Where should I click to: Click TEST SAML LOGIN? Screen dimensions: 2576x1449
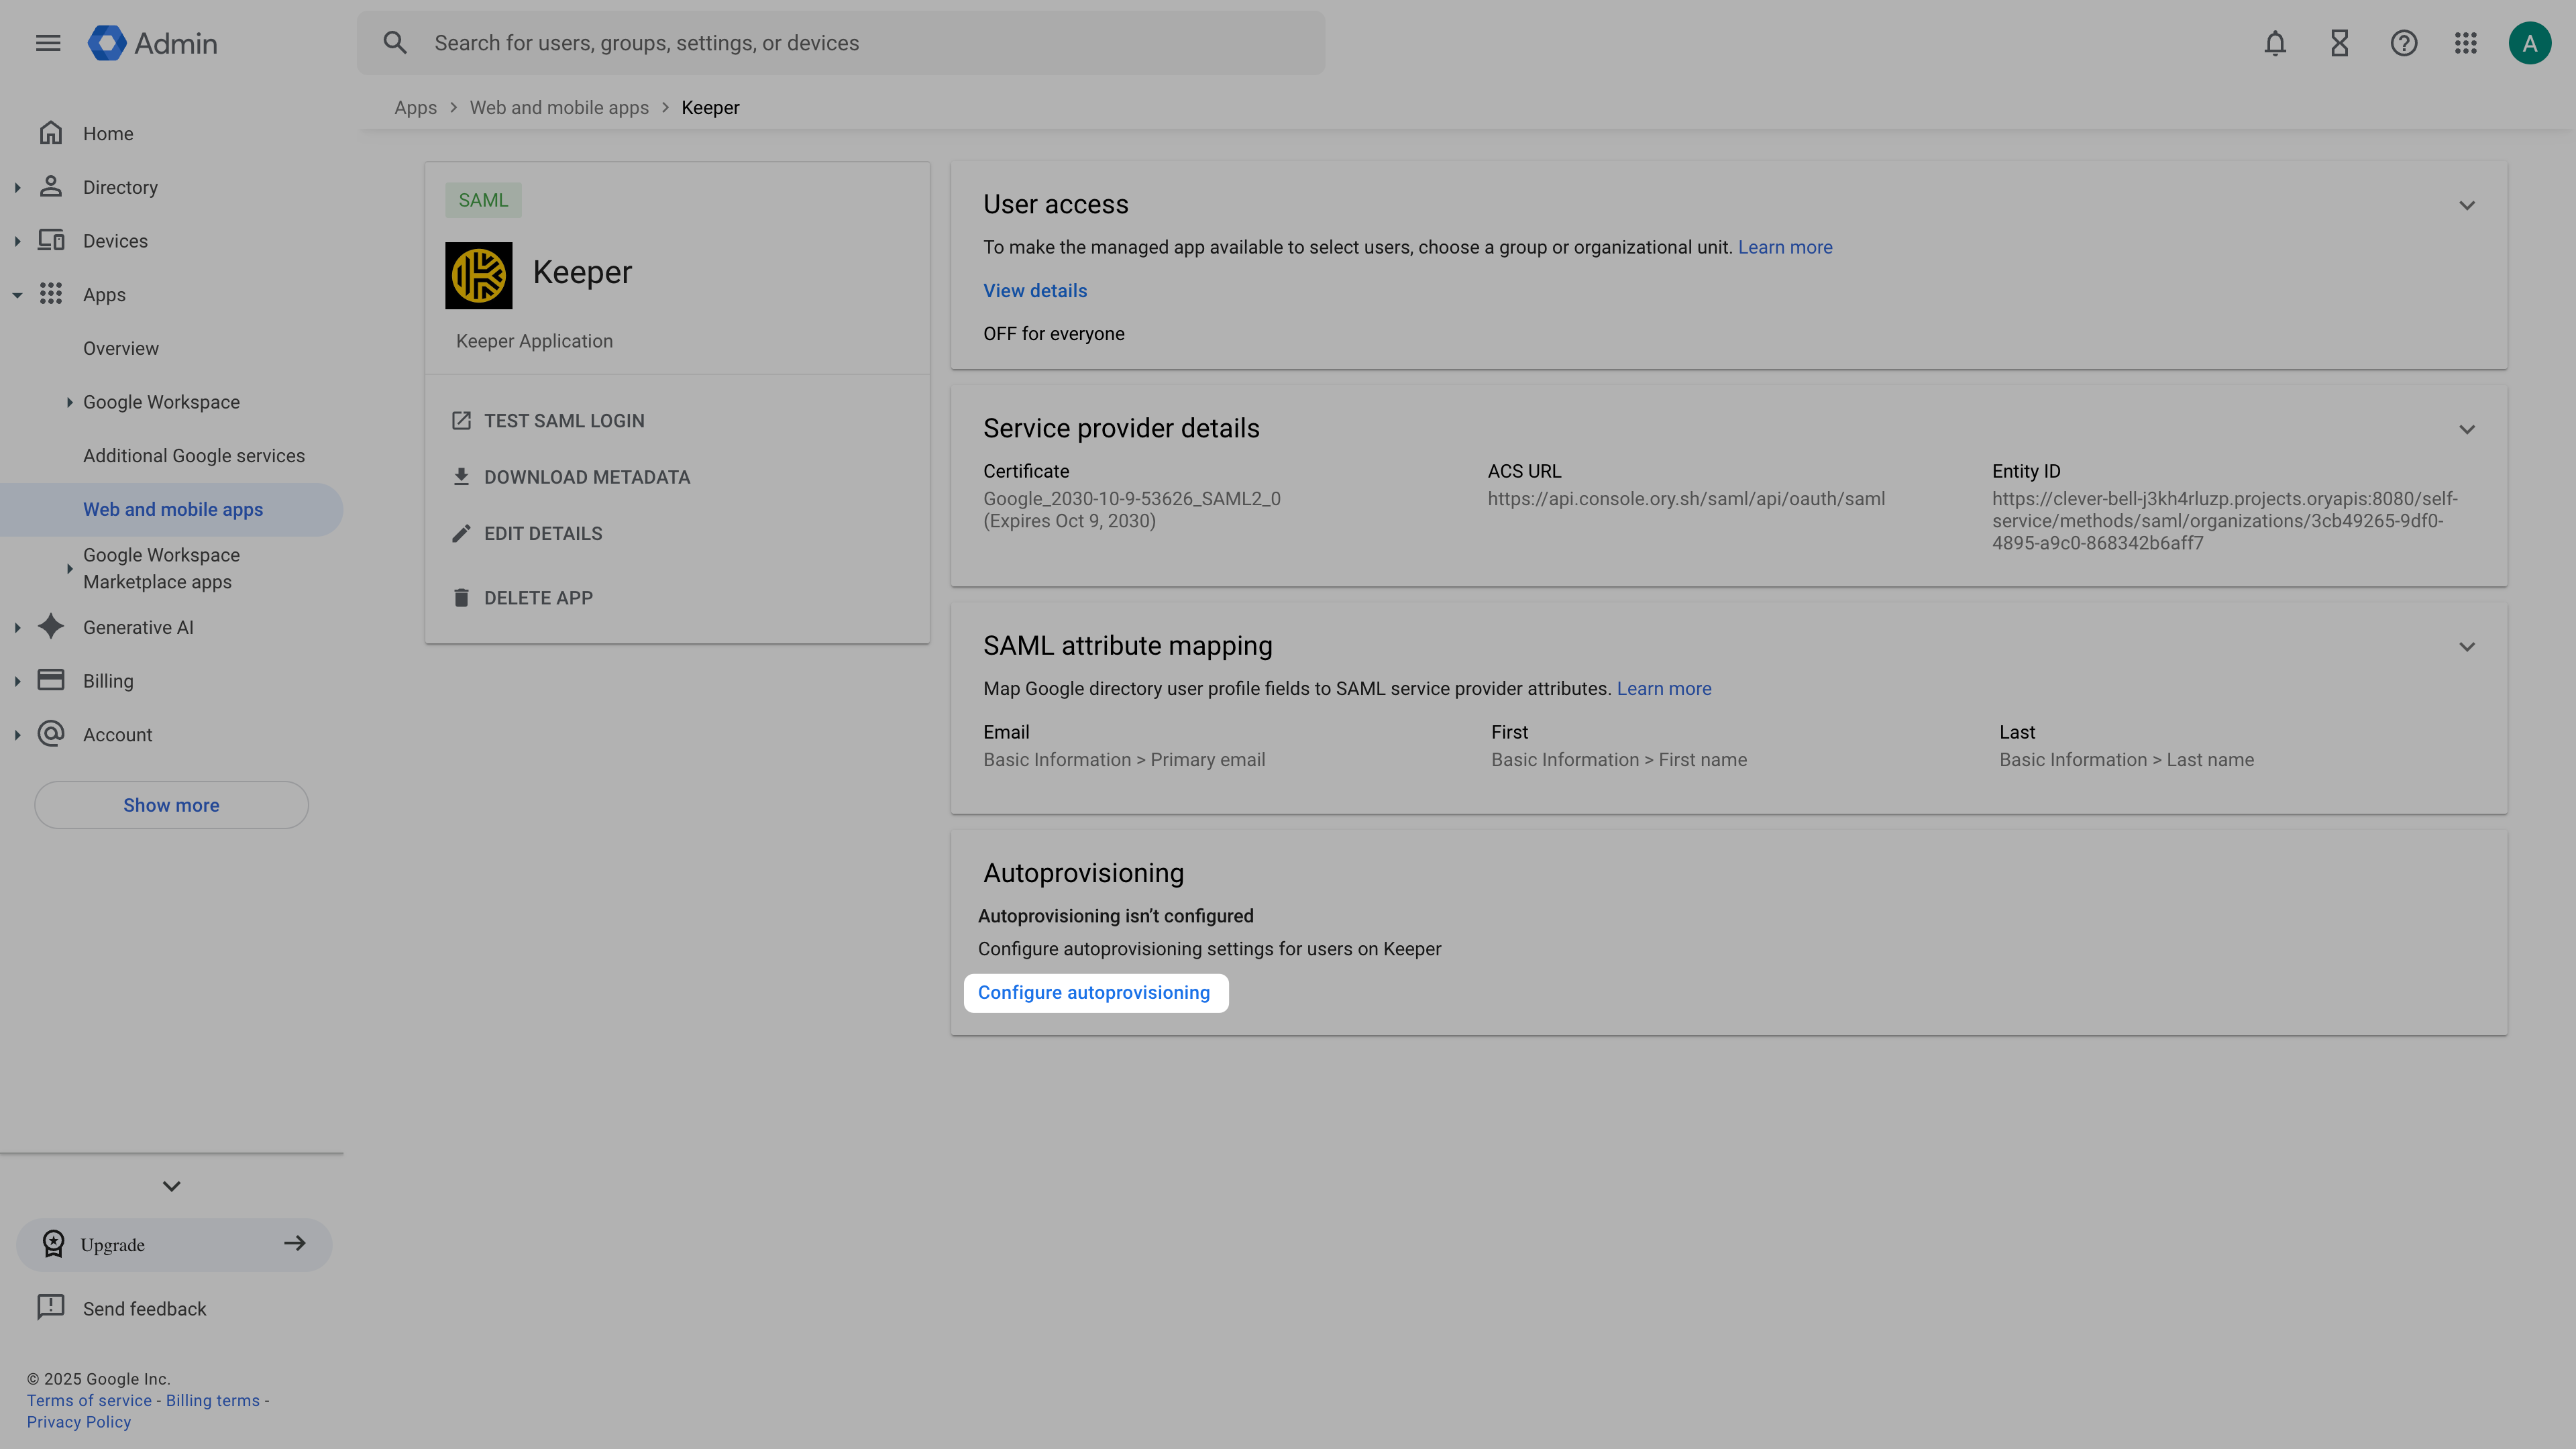[x=564, y=420]
